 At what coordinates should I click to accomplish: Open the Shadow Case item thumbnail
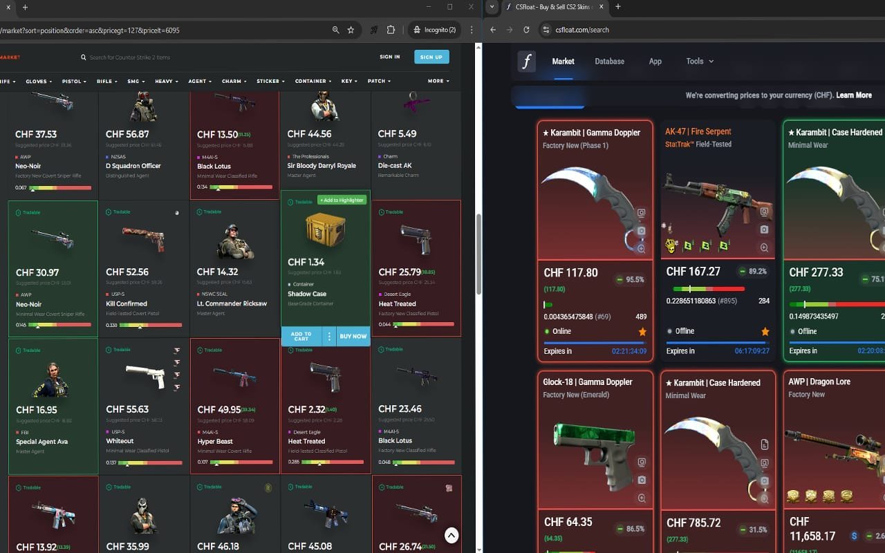coord(325,230)
